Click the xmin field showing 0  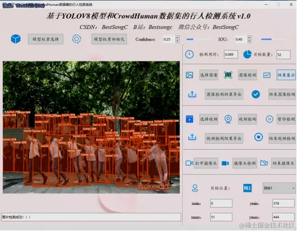[221, 203]
